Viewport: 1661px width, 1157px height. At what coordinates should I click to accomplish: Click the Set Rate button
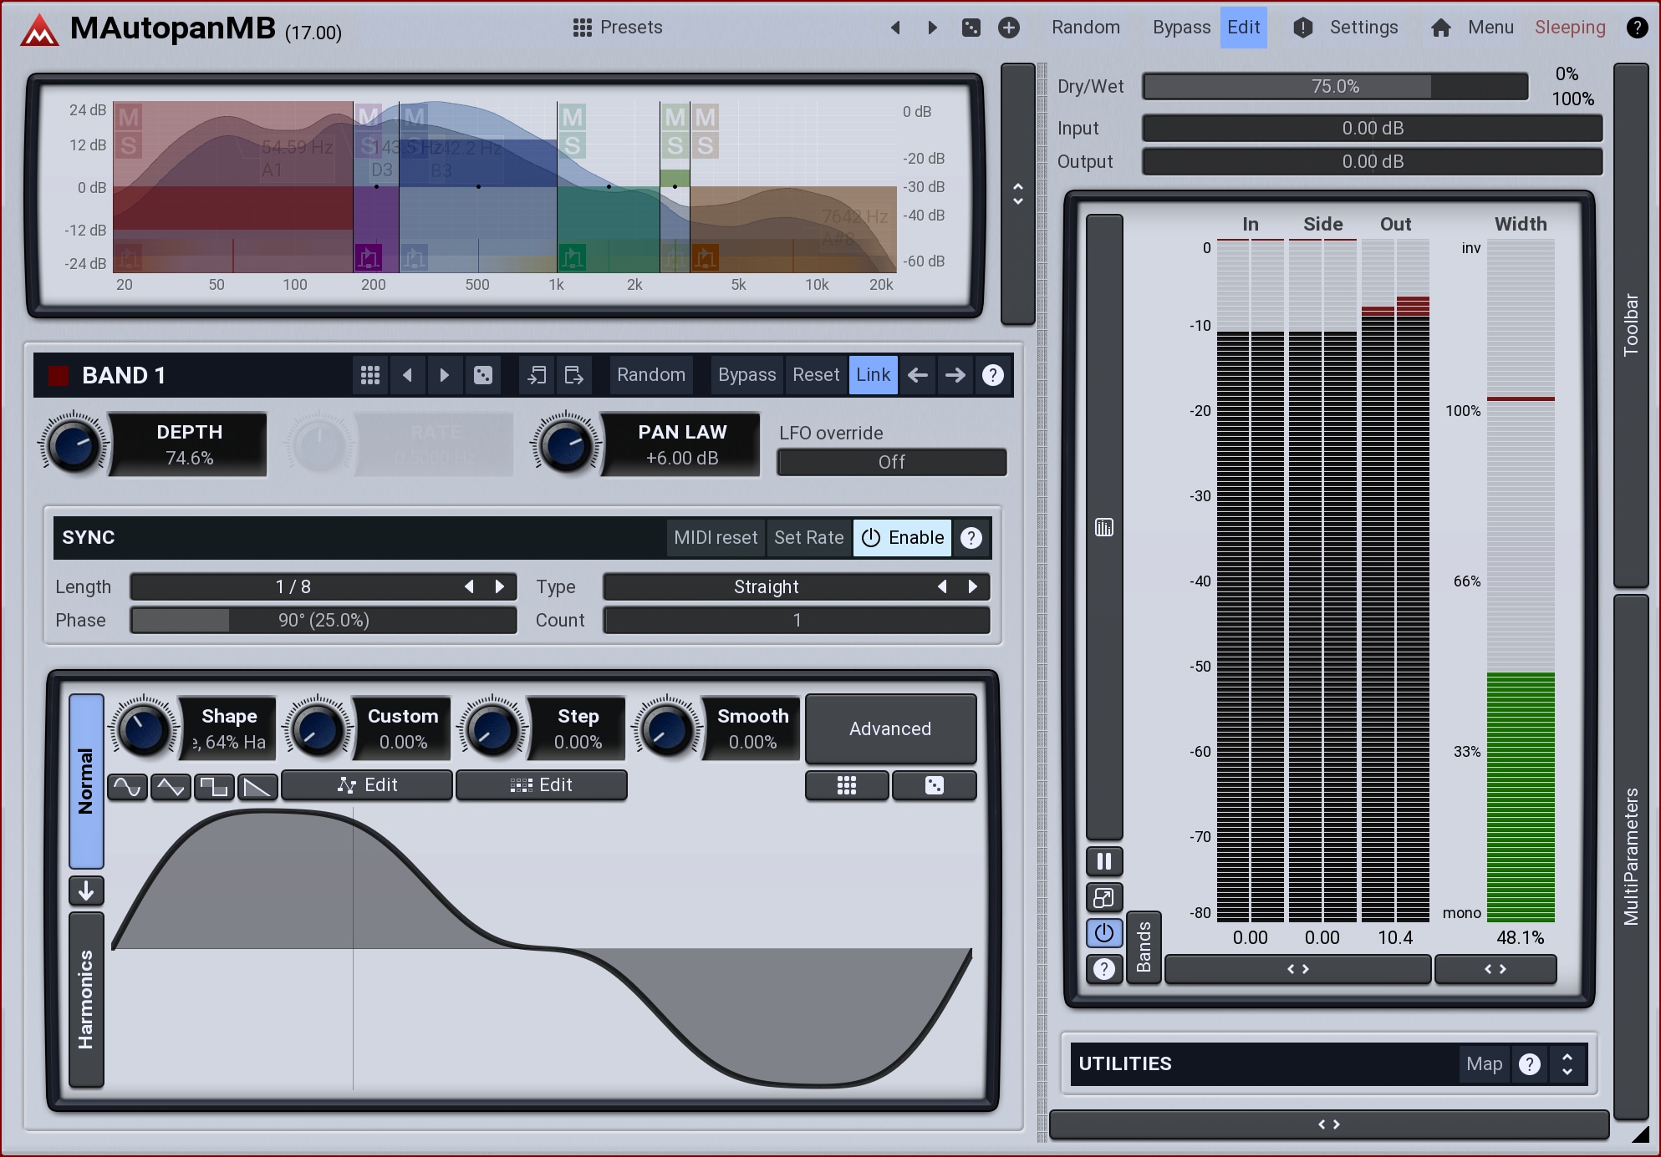808,538
